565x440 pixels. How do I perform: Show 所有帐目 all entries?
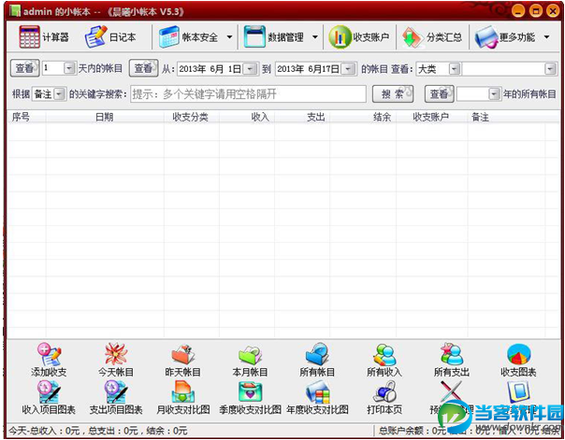[x=317, y=359]
